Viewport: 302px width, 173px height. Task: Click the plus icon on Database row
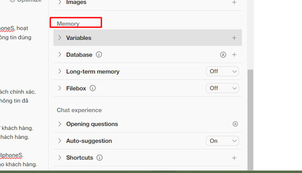(234, 55)
